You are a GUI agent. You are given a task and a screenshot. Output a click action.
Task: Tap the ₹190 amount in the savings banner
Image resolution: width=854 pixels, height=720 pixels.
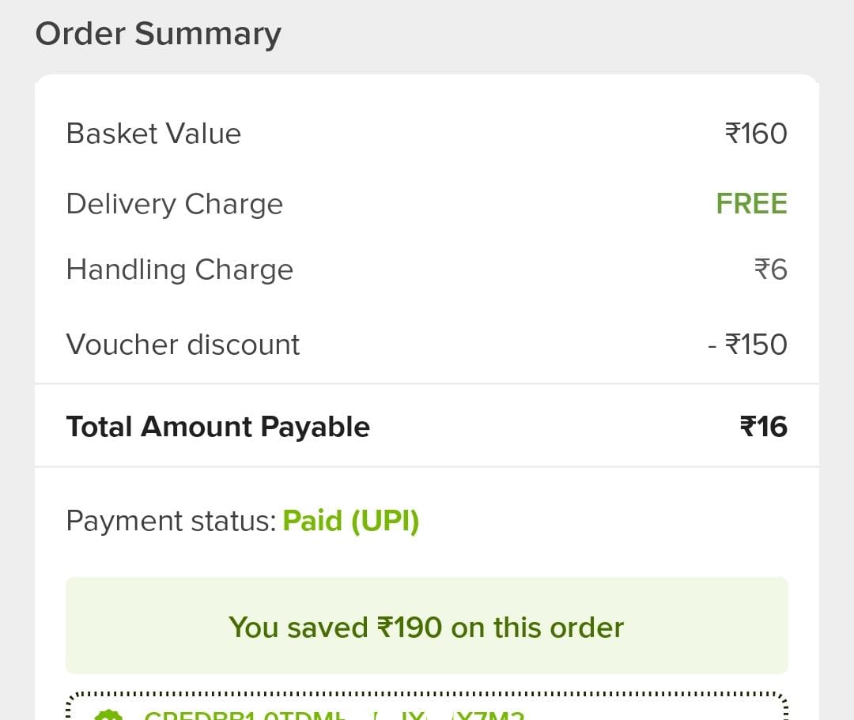[x=409, y=628]
